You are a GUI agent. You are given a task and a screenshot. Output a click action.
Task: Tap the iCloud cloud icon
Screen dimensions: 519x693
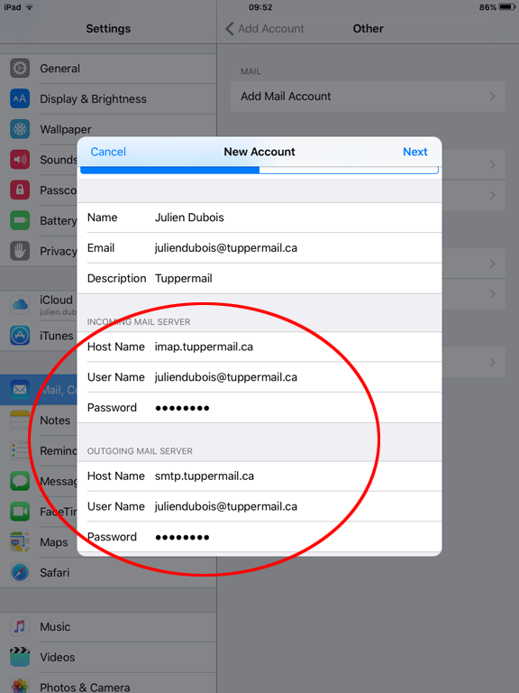click(20, 304)
